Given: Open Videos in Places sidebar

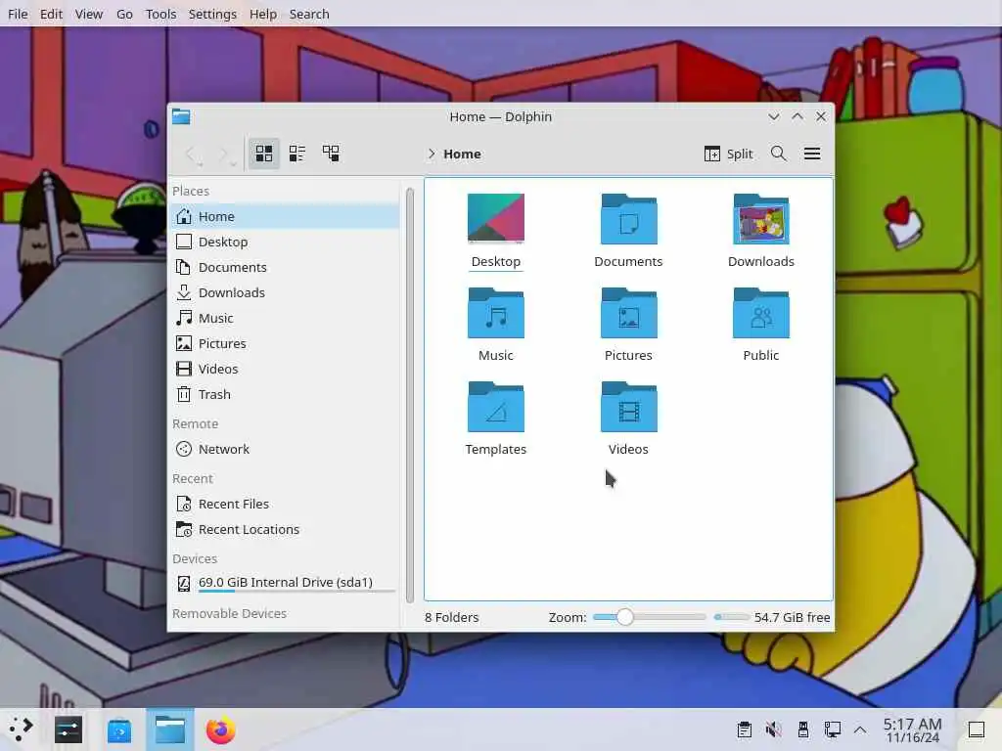Looking at the screenshot, I should click(x=285, y=369).
